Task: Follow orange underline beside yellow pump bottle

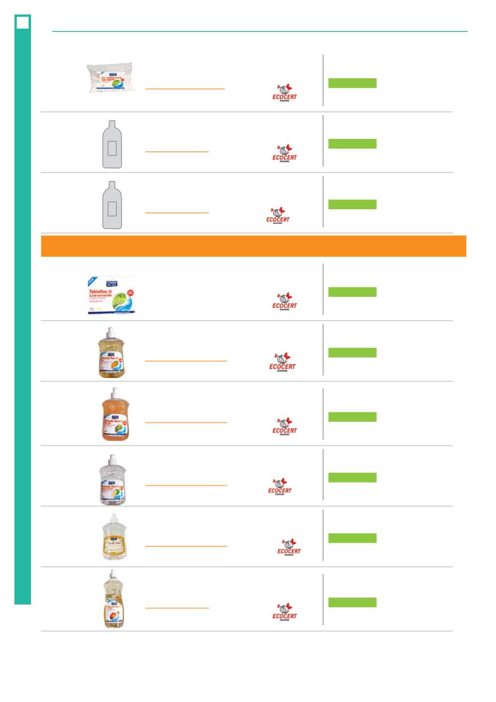Action: click(186, 361)
